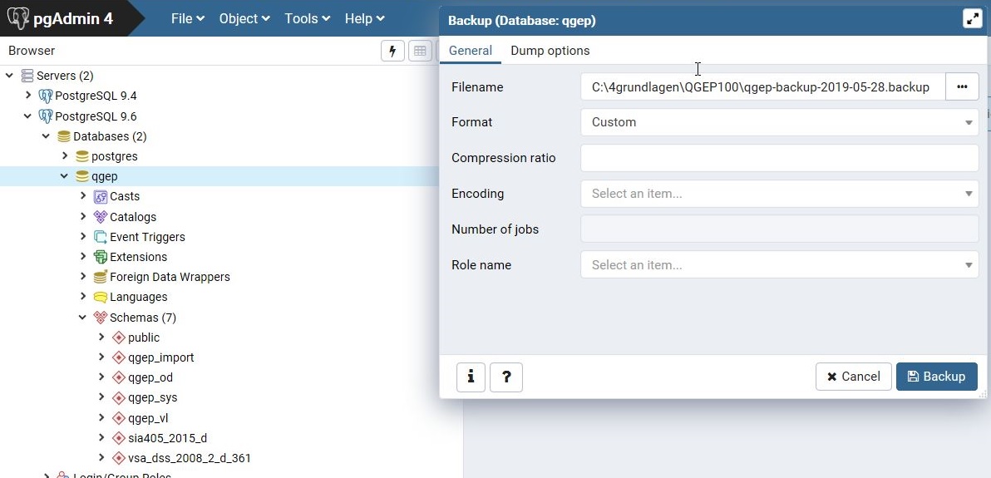Click the PostgreSQL 9.4 server elephant icon
The height and width of the screenshot is (478, 991).
click(46, 96)
